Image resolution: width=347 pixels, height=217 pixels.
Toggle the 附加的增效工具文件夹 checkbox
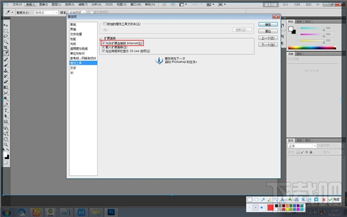tap(105, 24)
